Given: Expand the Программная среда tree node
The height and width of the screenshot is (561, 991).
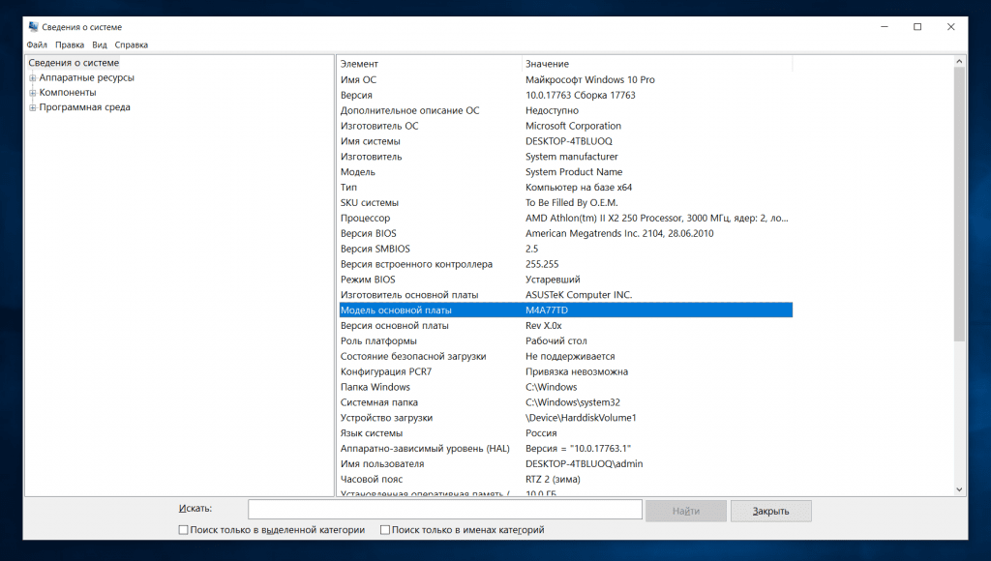Looking at the screenshot, I should coord(32,108).
